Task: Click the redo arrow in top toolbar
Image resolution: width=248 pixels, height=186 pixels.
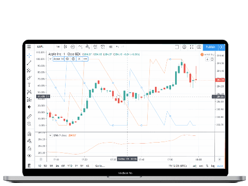Action: tap(122, 47)
